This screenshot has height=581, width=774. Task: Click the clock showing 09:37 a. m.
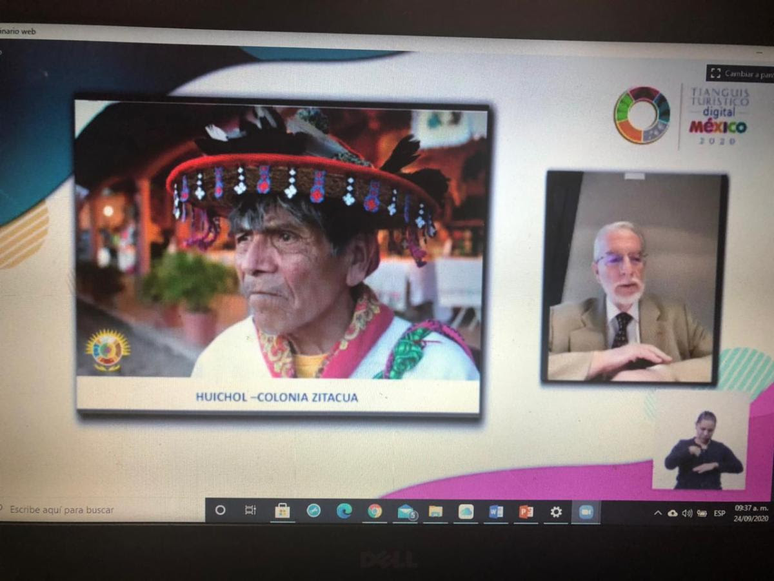(x=751, y=513)
